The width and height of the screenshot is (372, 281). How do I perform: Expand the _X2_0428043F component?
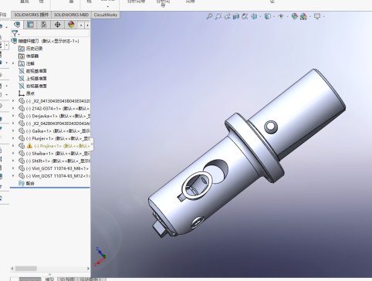[13, 124]
